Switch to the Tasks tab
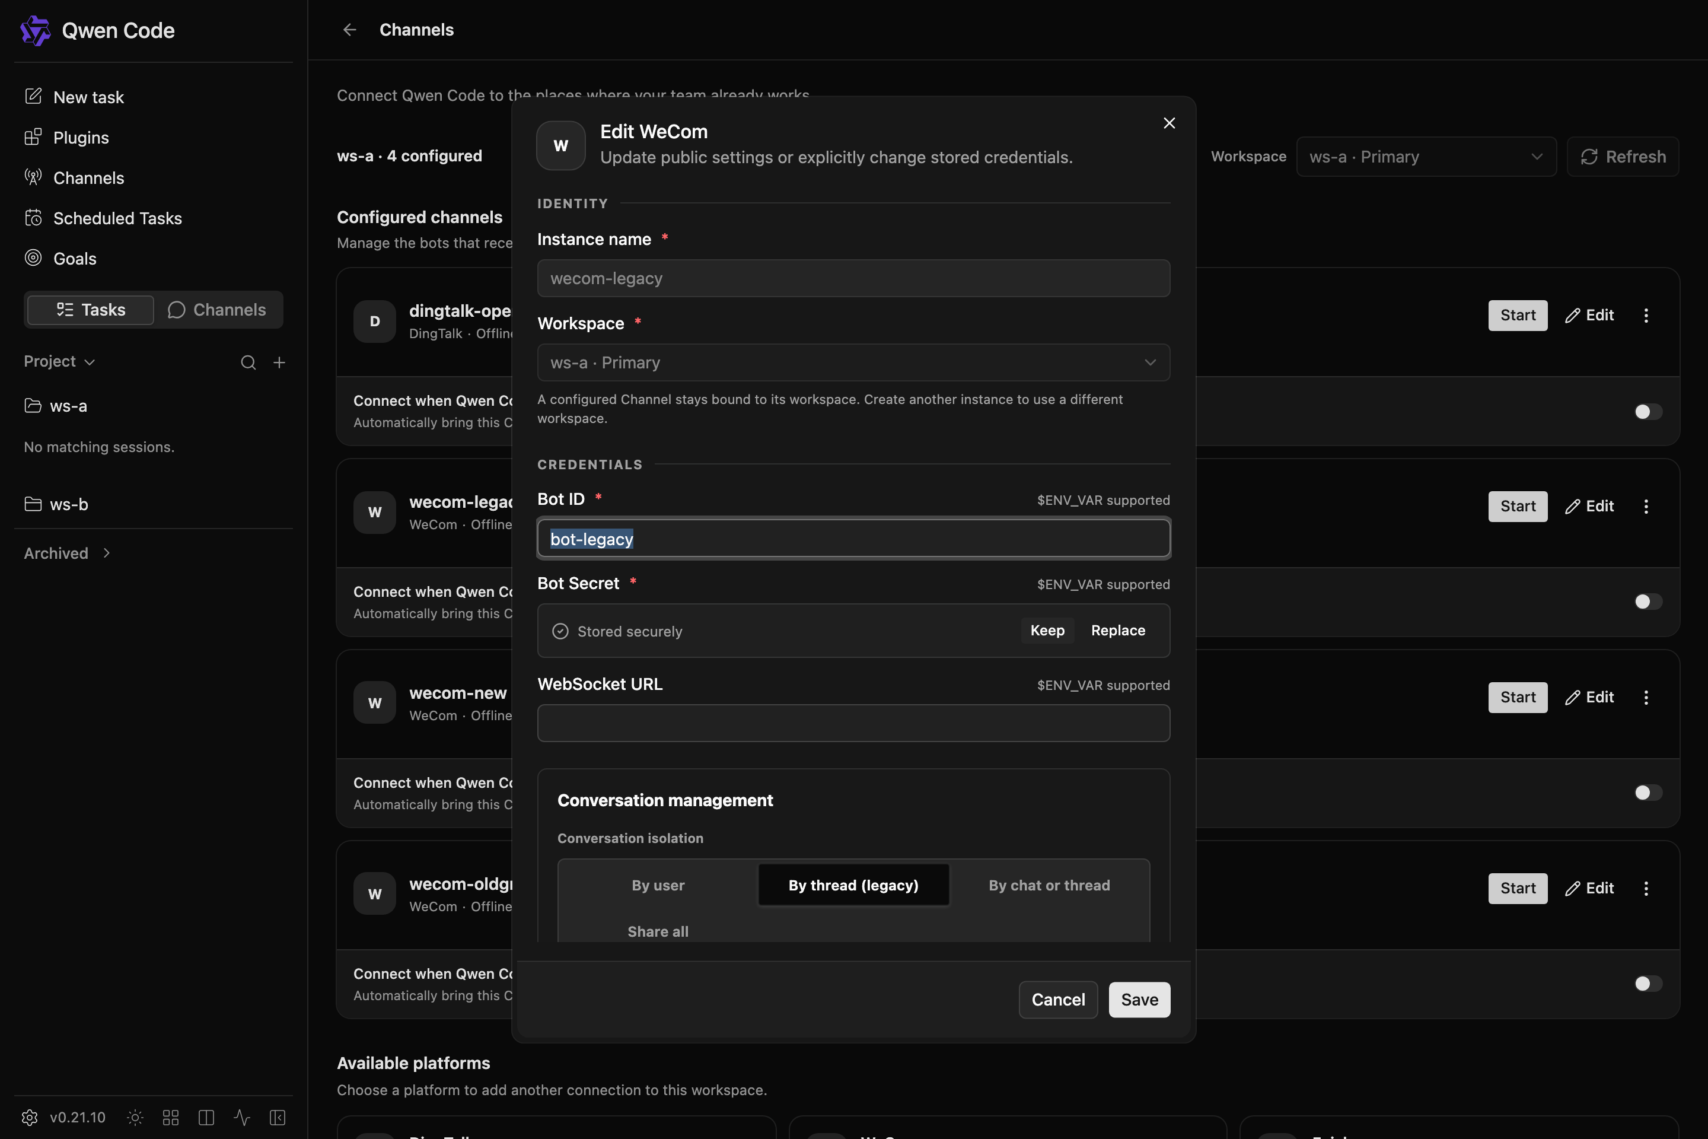The image size is (1708, 1139). [x=91, y=310]
